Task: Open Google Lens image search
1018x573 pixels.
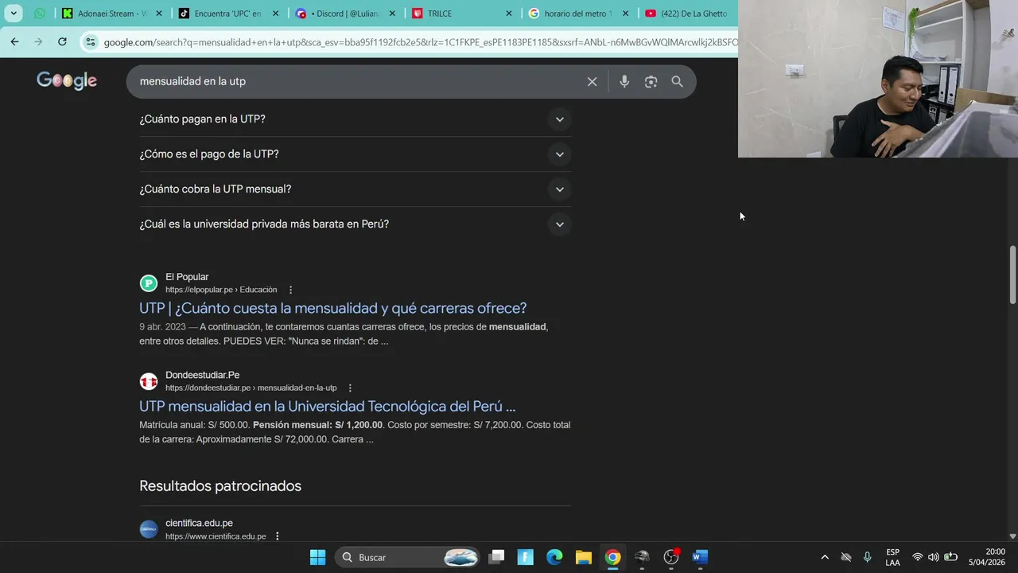Action: point(651,81)
